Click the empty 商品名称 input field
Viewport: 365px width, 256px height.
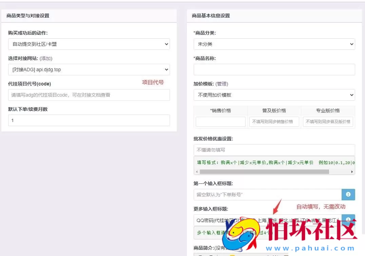click(274, 70)
